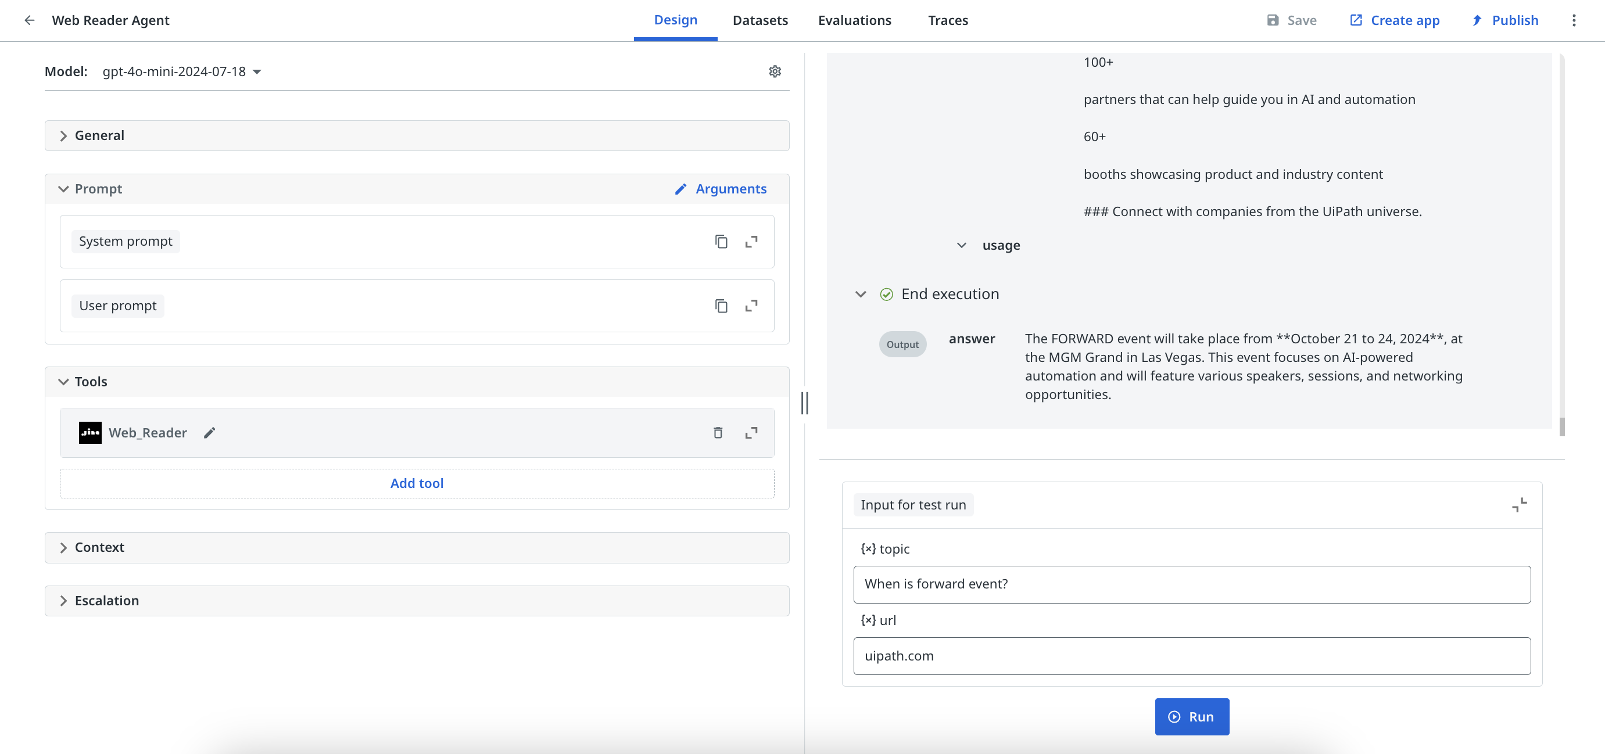Image resolution: width=1605 pixels, height=754 pixels.
Task: Click the '60+' text line
Action: [1094, 137]
